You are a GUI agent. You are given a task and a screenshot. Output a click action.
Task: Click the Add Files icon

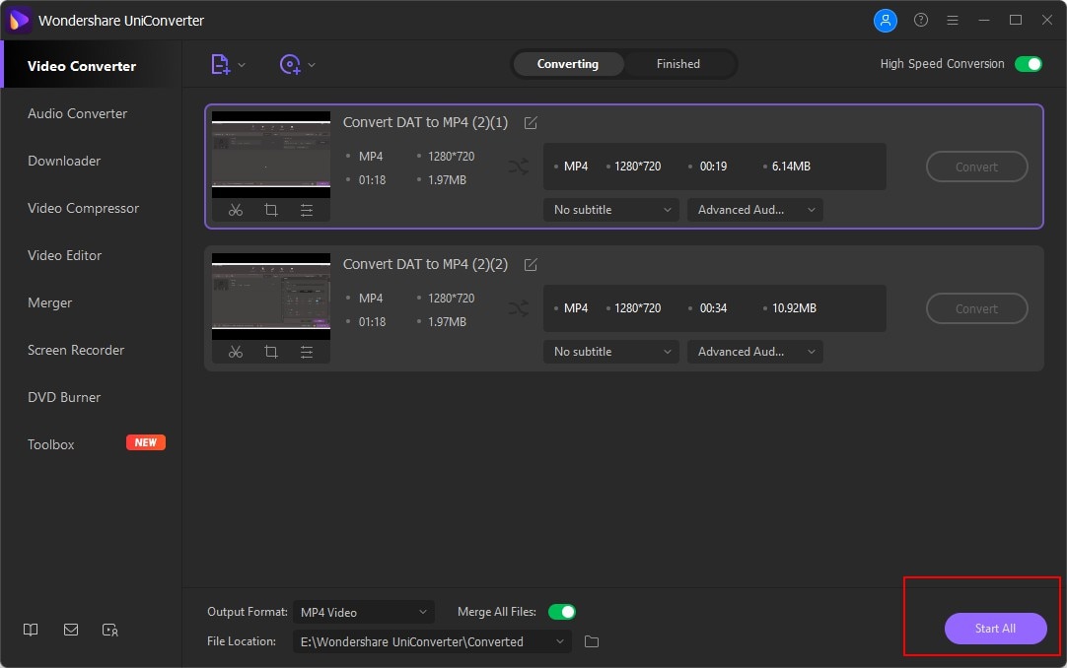tap(221, 65)
